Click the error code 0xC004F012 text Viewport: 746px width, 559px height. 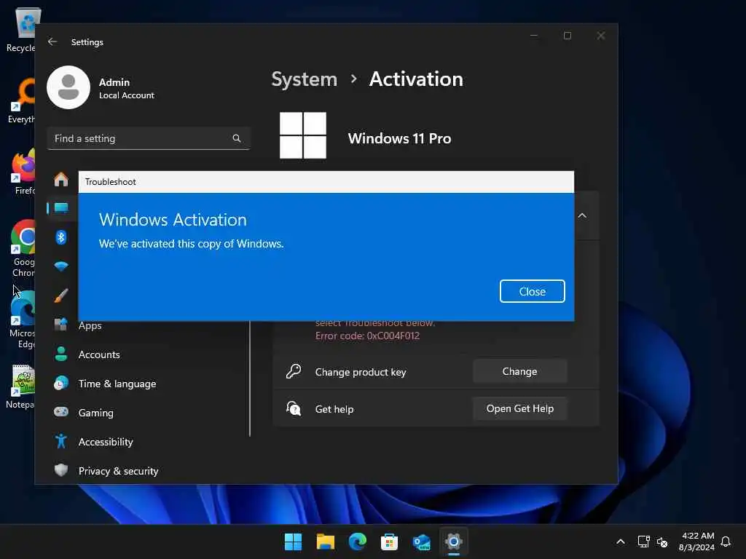pyautogui.click(x=367, y=336)
